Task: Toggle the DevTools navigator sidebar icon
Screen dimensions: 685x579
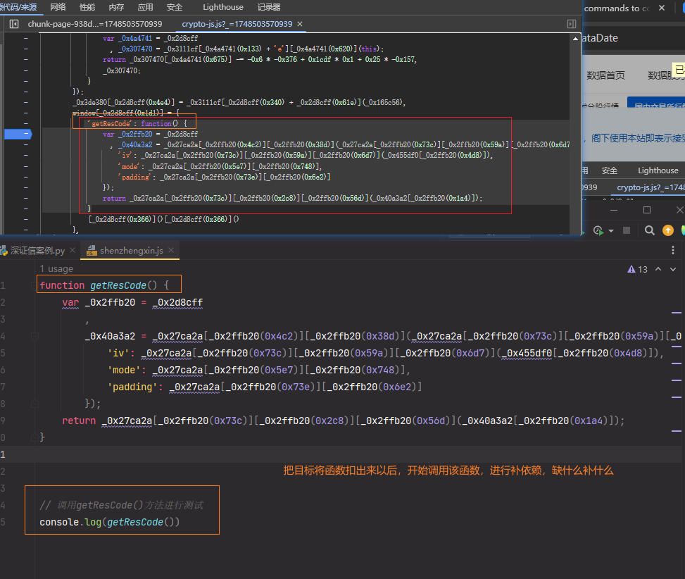Action: [x=14, y=24]
